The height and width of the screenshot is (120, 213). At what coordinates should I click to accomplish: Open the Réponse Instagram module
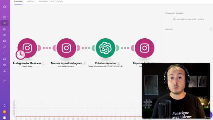point(144,48)
